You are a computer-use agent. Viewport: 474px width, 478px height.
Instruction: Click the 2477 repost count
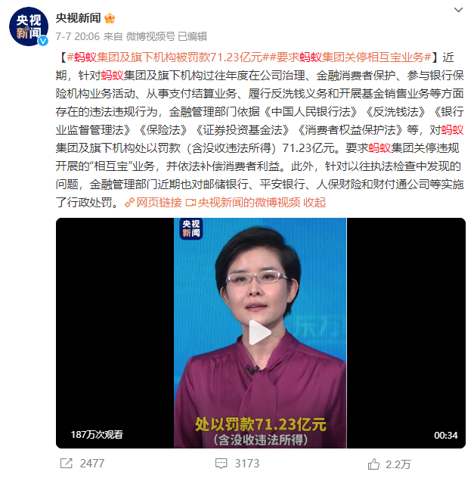click(92, 464)
